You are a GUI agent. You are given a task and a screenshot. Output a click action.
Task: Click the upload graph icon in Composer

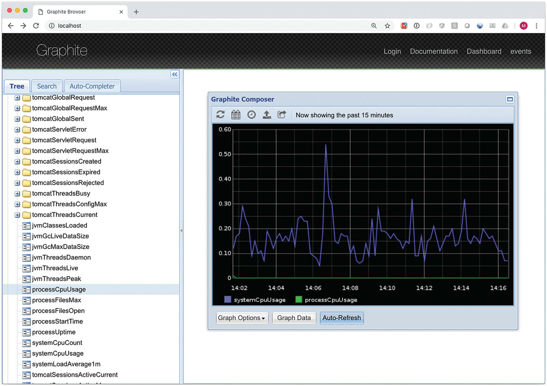pyautogui.click(x=267, y=114)
